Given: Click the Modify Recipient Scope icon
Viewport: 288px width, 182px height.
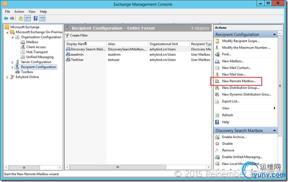Looking at the screenshot, I should click(x=217, y=41).
